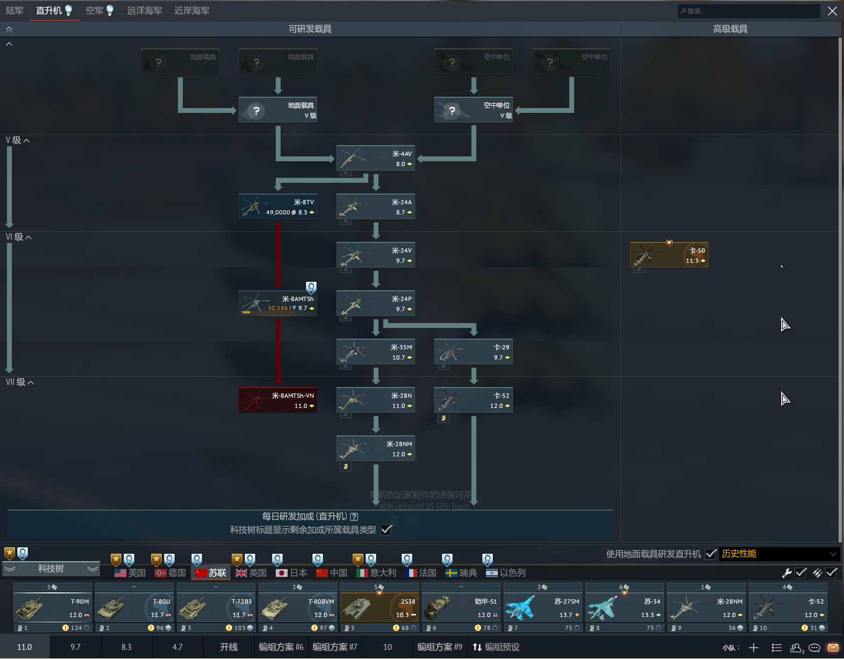Switch to the 陆军 tab
Viewport: 844px width, 659px height.
[x=15, y=11]
